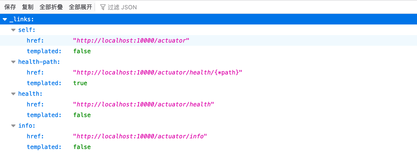The width and height of the screenshot is (417, 158).
Task: Click the filter funnel icon
Action: pos(103,7)
